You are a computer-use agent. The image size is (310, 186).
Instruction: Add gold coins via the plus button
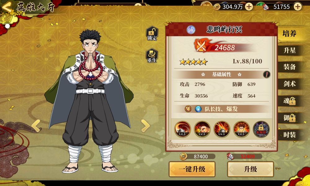pos(249,7)
